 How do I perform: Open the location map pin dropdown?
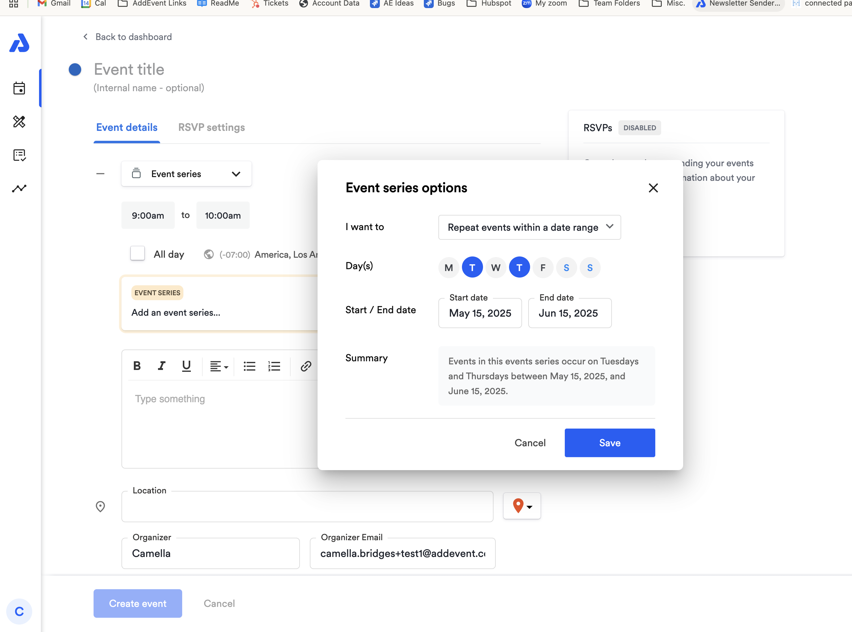click(521, 506)
